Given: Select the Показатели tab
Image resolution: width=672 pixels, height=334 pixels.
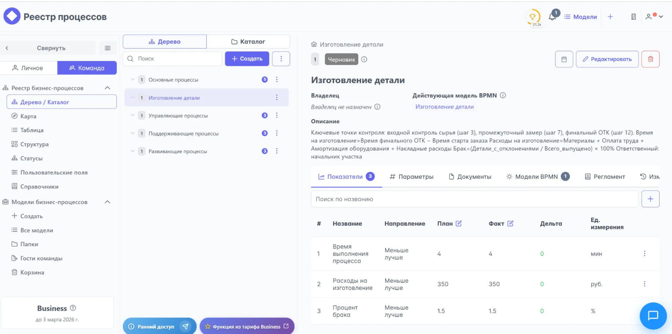Looking at the screenshot, I should coord(346,176).
